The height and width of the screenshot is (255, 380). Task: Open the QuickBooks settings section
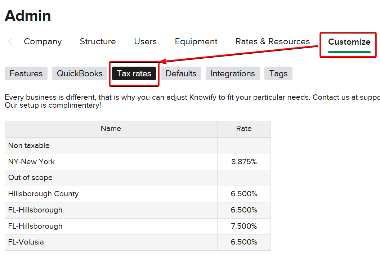pyautogui.click(x=80, y=73)
